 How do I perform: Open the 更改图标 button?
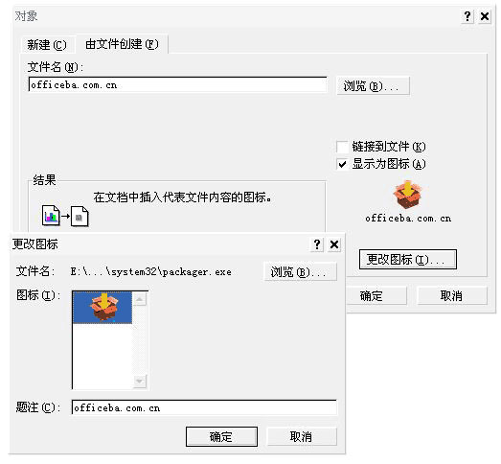pyautogui.click(x=408, y=260)
